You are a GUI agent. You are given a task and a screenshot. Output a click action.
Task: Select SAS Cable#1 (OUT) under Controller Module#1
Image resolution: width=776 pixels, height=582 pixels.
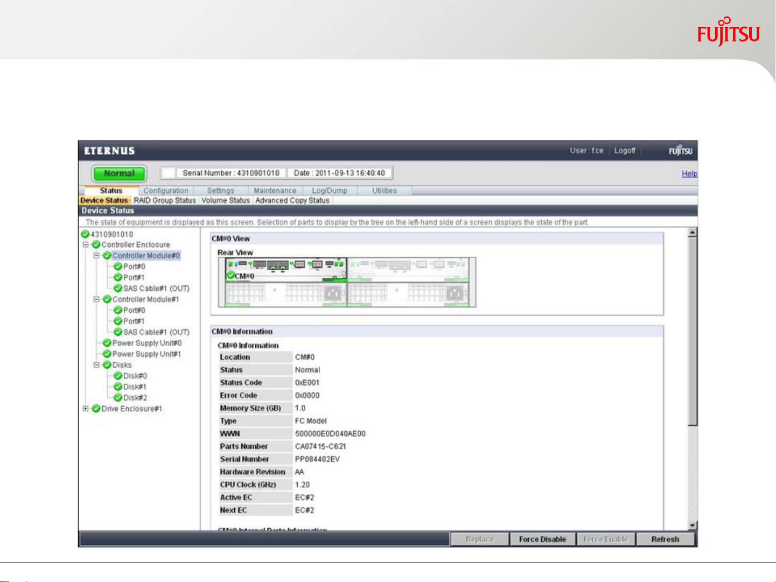[157, 332]
